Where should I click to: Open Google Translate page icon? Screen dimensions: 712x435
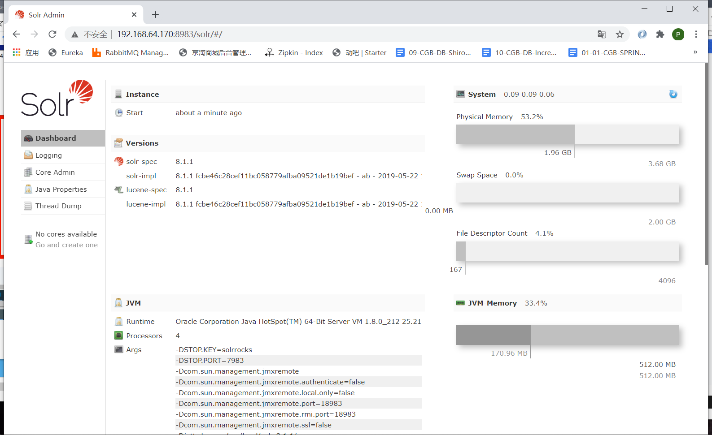[x=602, y=34]
